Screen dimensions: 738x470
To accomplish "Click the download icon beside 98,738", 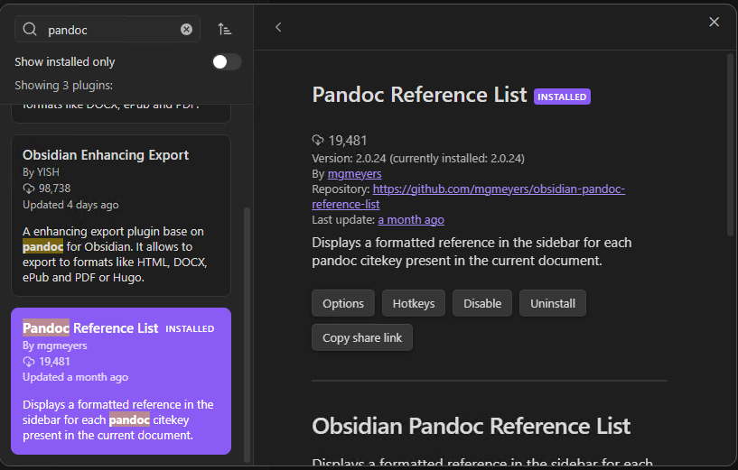I will pos(29,189).
